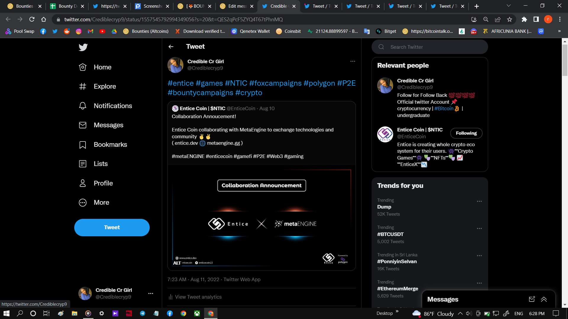The image size is (568, 319).
Task: Open browser extensions puzzle icon
Action: 524,19
